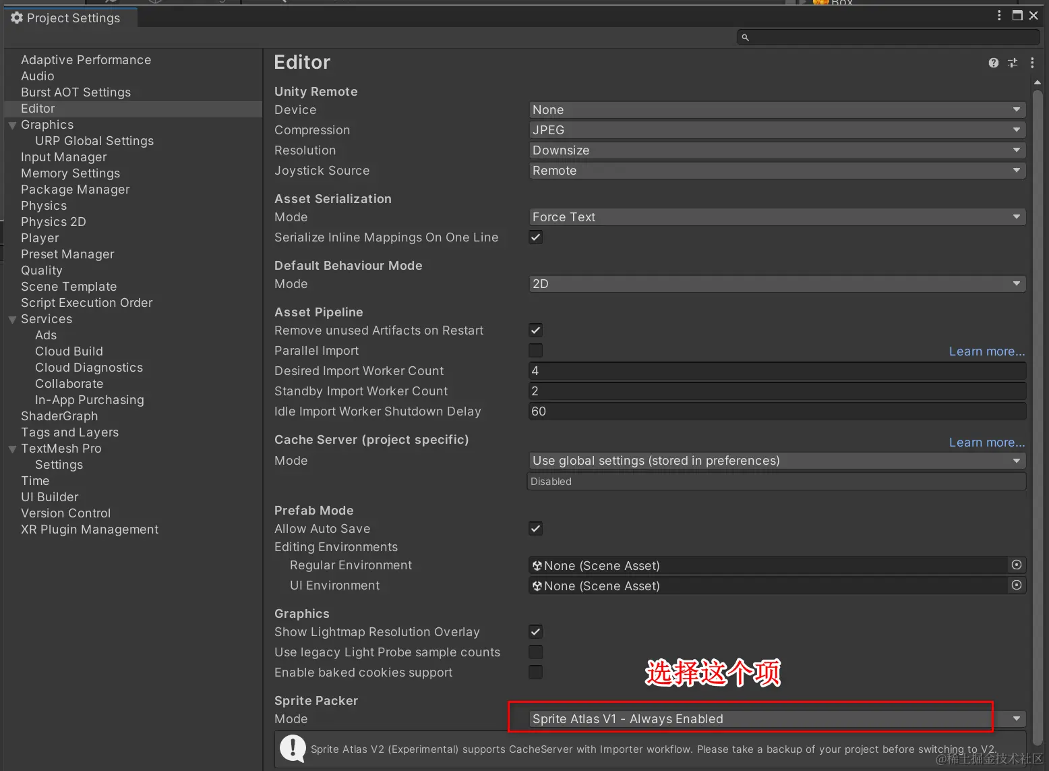Open Script Execution Order settings

coord(87,303)
